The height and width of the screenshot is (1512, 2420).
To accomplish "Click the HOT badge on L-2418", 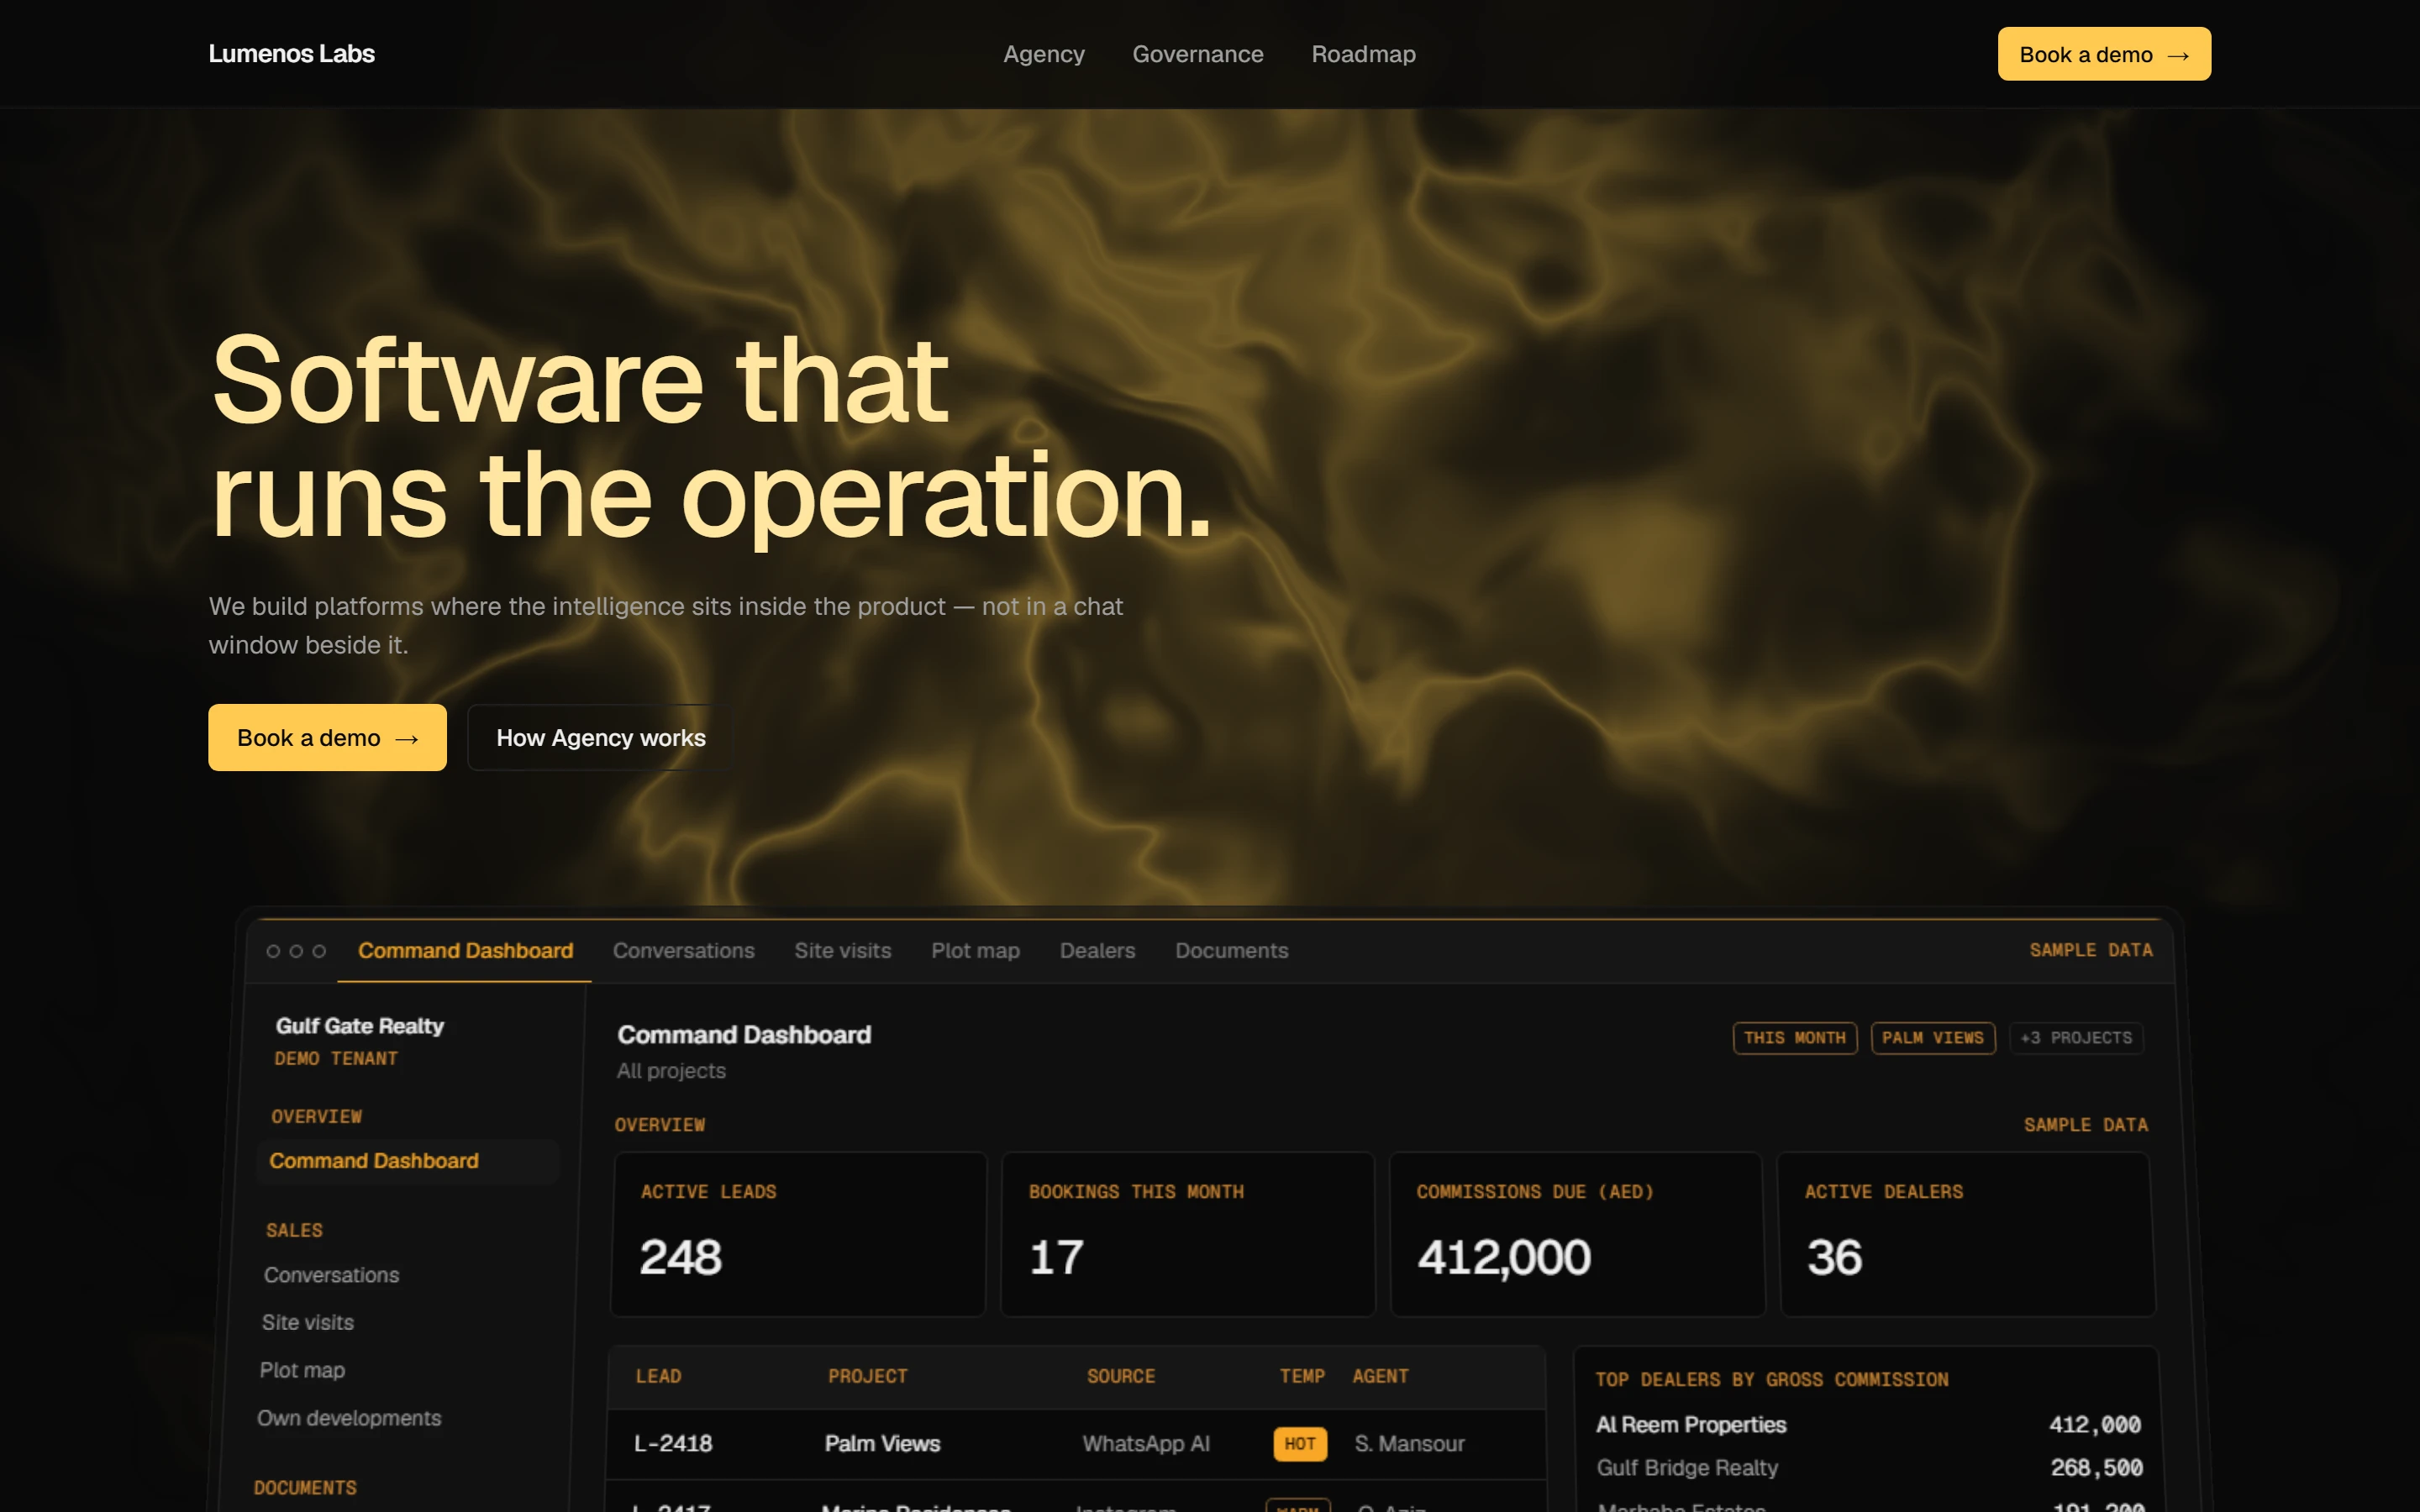I will (1300, 1444).
